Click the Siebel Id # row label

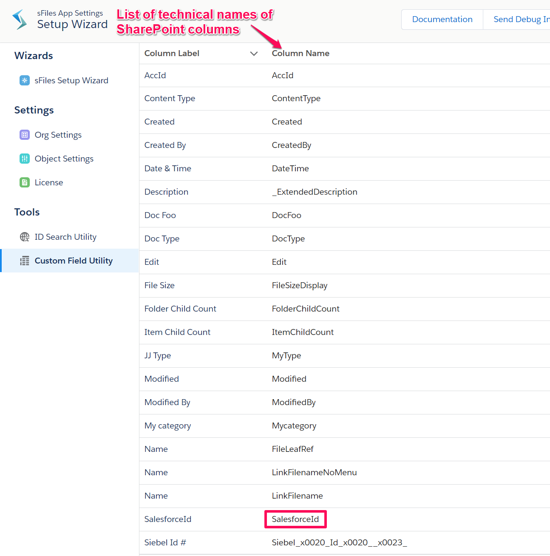(x=165, y=542)
